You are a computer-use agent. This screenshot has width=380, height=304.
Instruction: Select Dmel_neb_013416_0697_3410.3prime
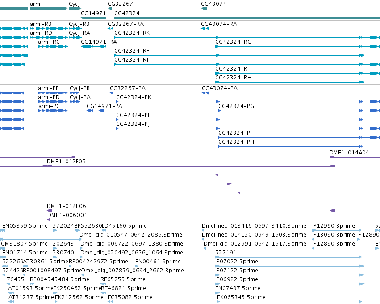[x=254, y=226]
